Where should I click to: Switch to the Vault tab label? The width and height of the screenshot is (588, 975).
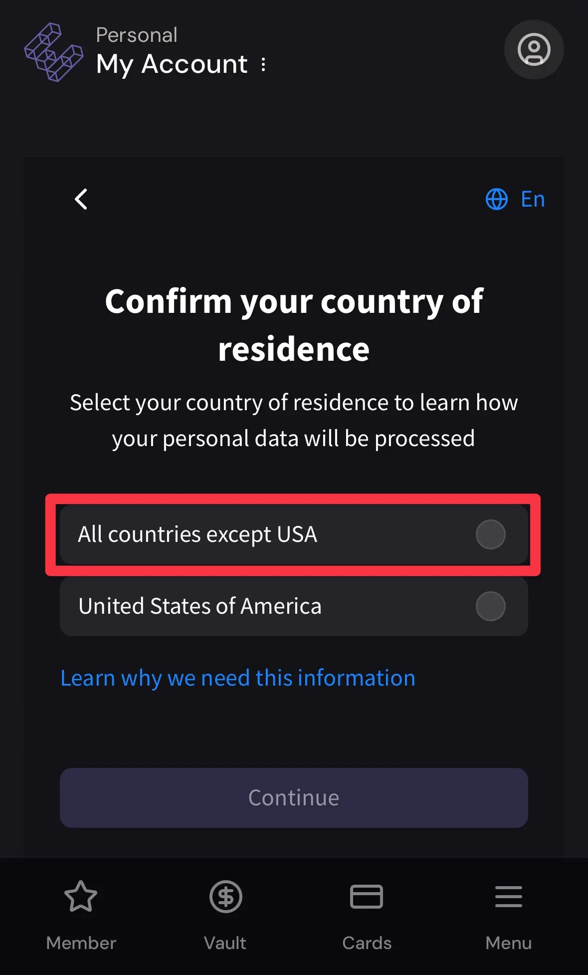[x=225, y=943]
